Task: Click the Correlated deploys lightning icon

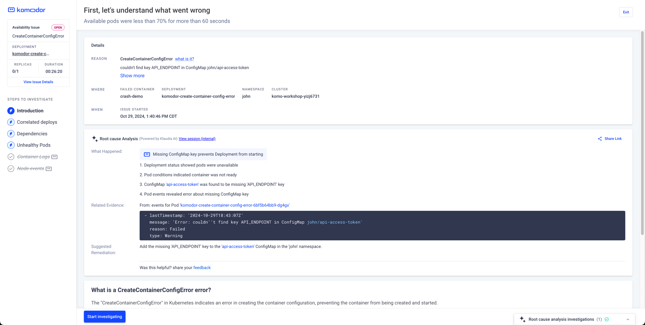Action: [11, 122]
